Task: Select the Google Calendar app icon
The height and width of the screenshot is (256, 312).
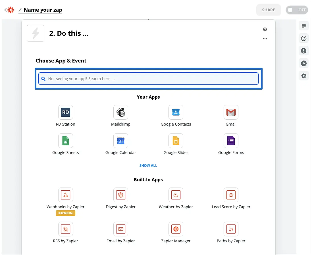Action: coord(120,141)
